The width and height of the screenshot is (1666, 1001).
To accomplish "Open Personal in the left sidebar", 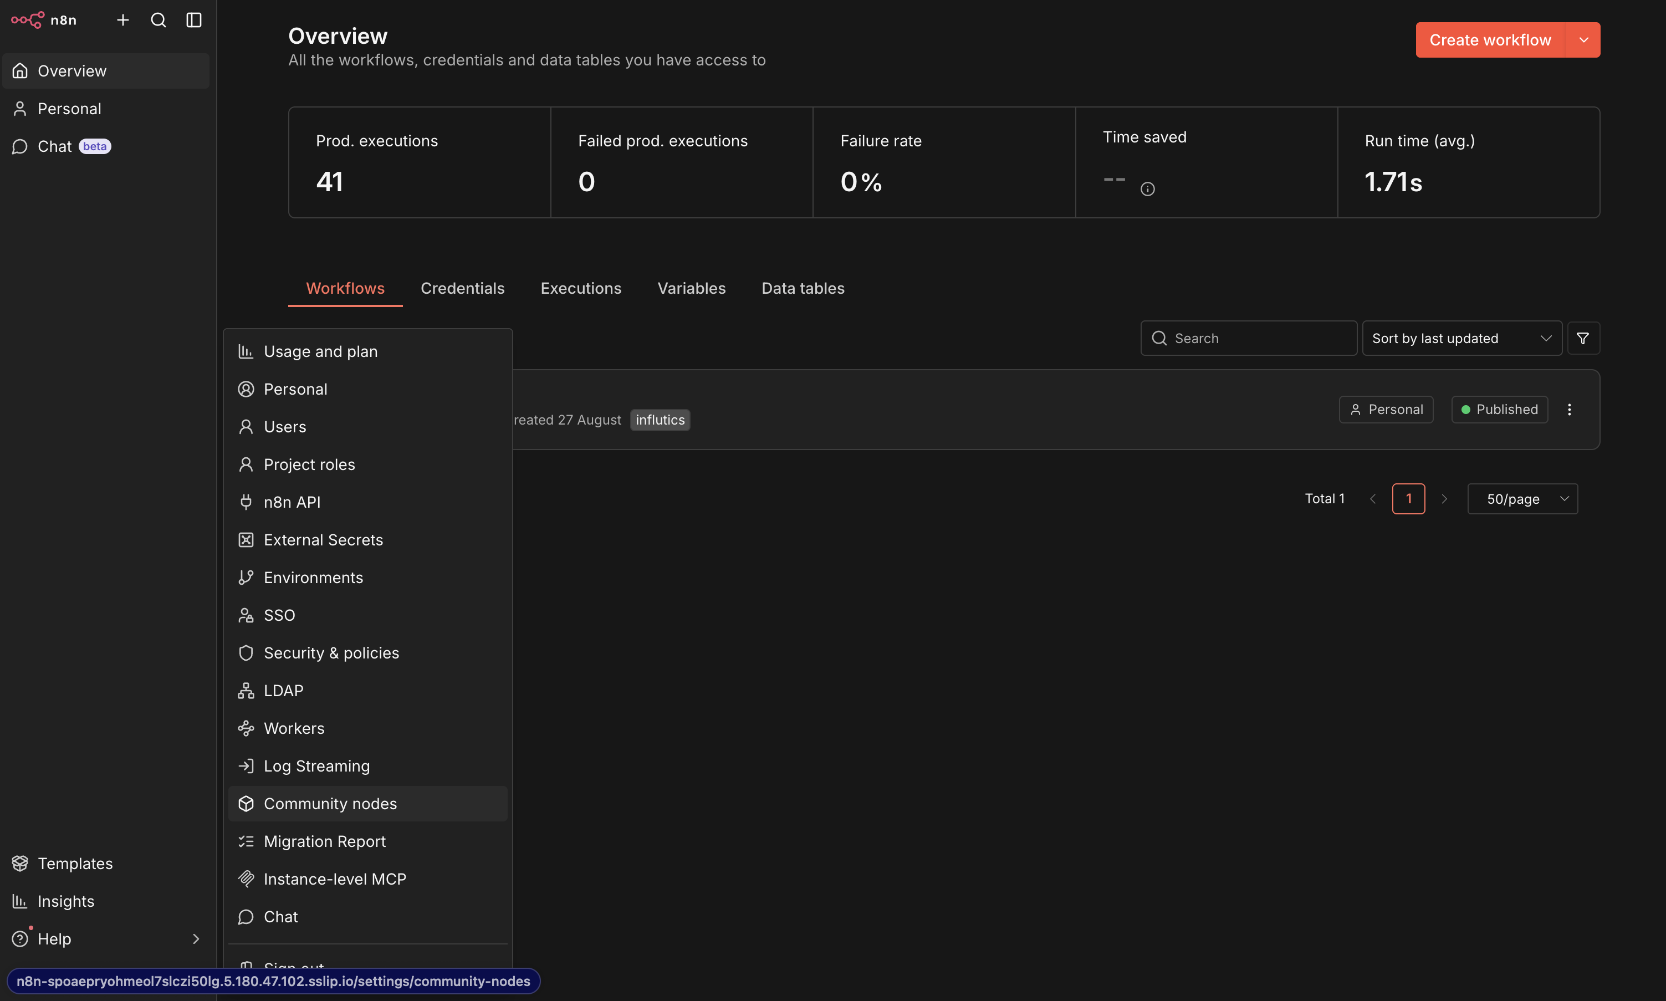I will tap(106, 109).
